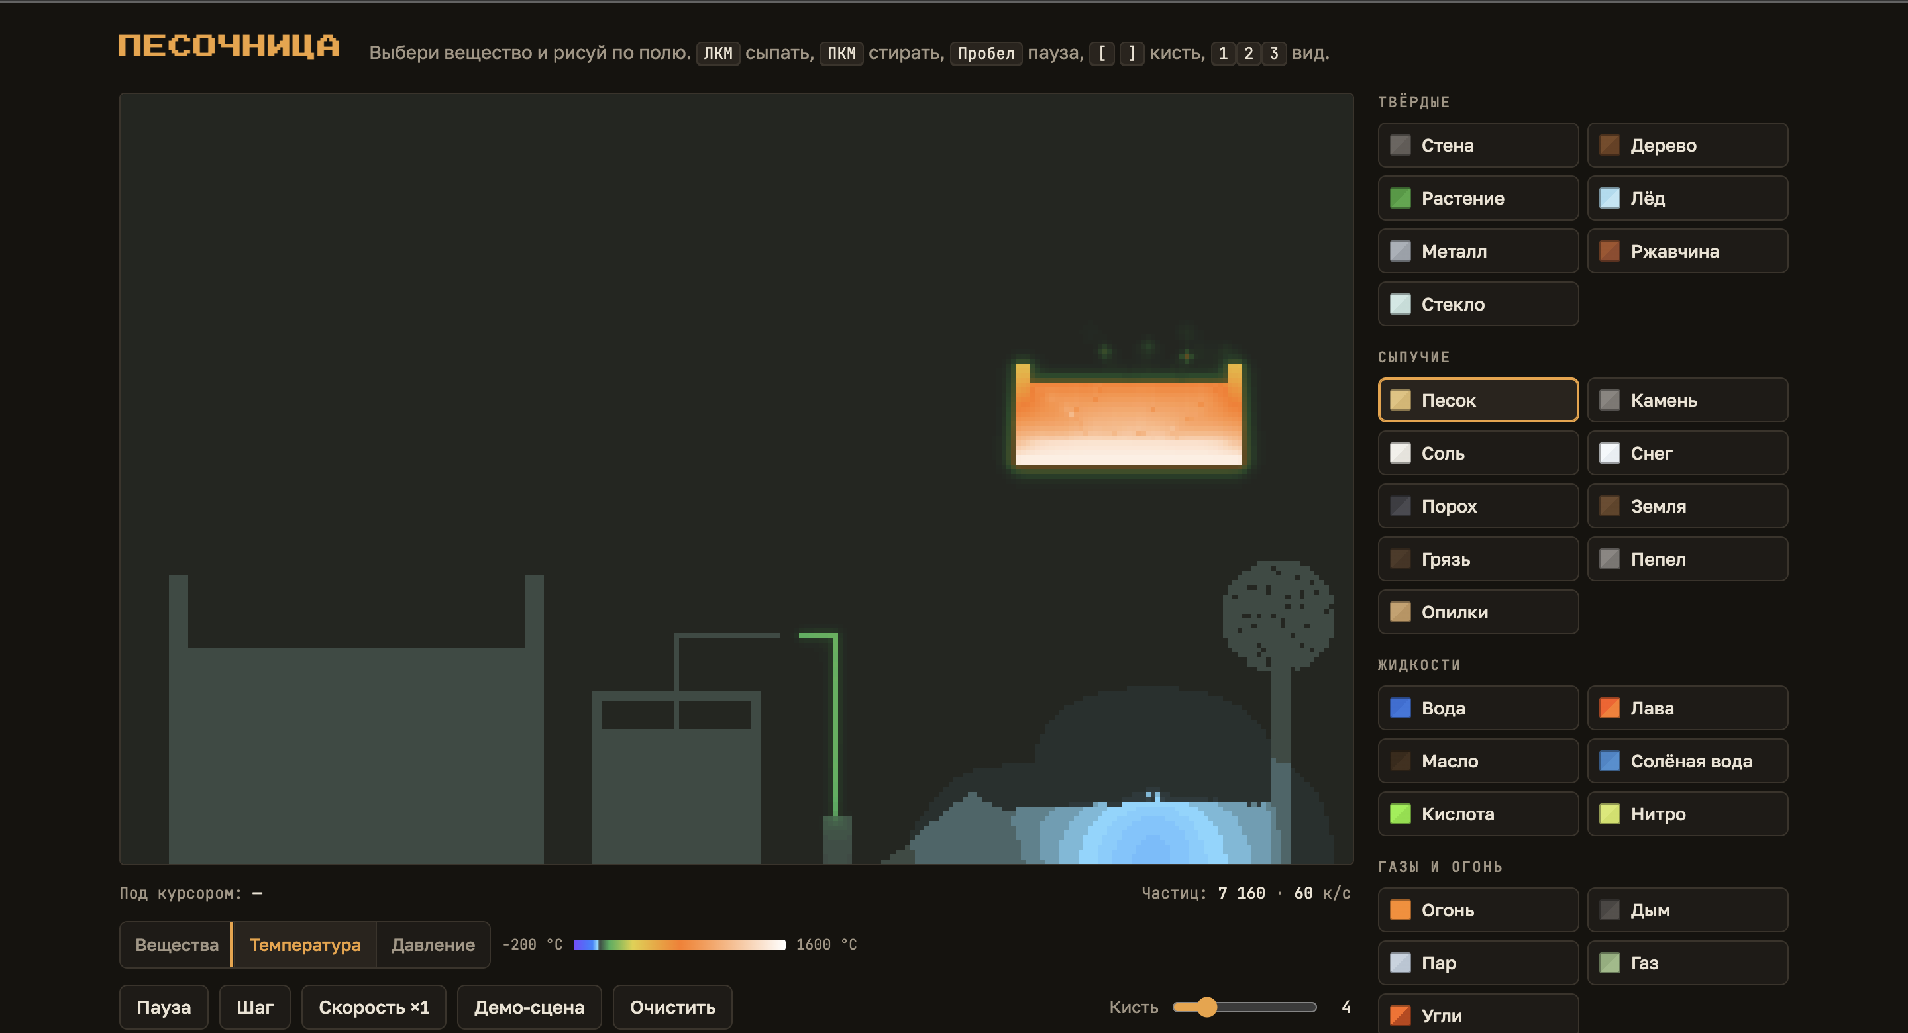Select the Стекло material
The image size is (1908, 1033).
pyautogui.click(x=1477, y=303)
